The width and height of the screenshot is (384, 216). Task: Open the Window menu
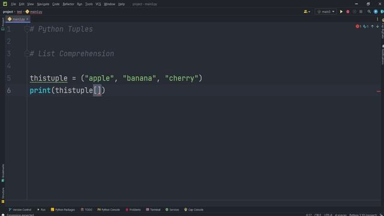pyautogui.click(x=109, y=4)
